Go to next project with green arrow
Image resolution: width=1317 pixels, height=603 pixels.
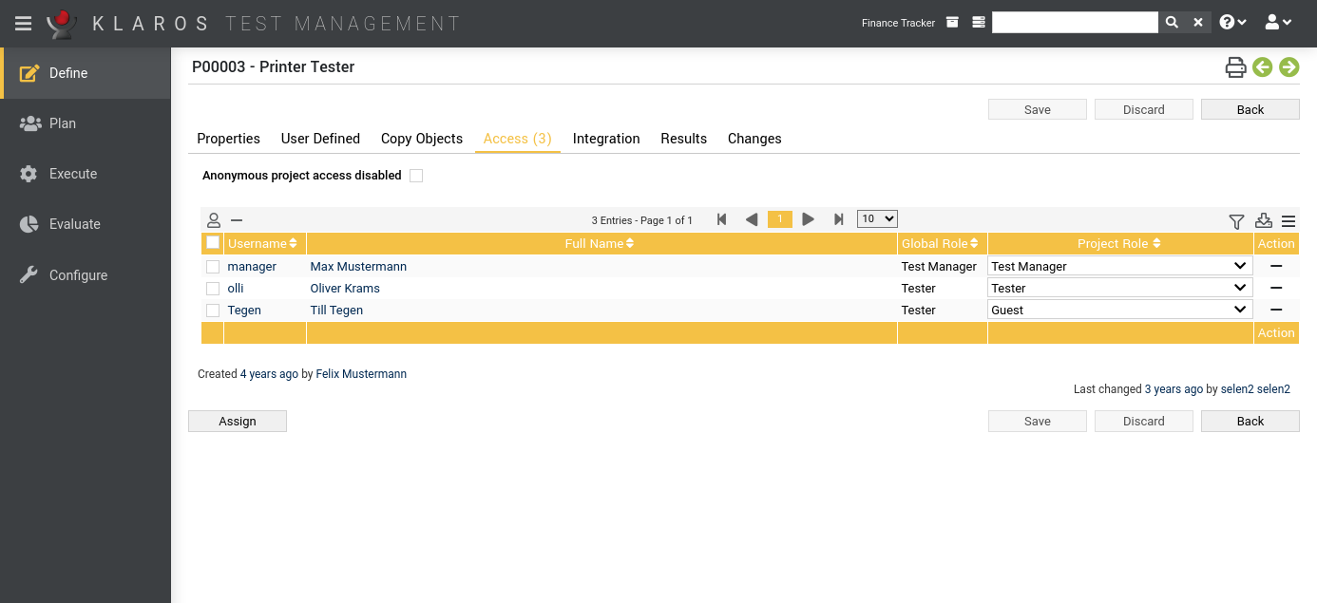1288,67
